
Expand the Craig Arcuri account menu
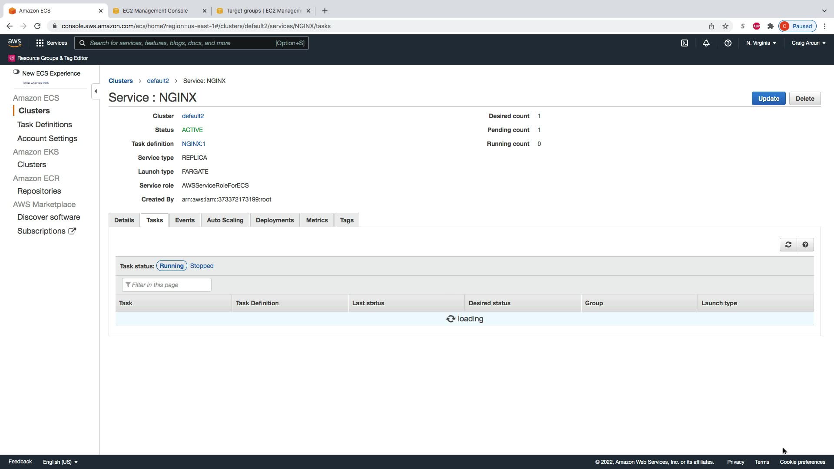coord(808,43)
